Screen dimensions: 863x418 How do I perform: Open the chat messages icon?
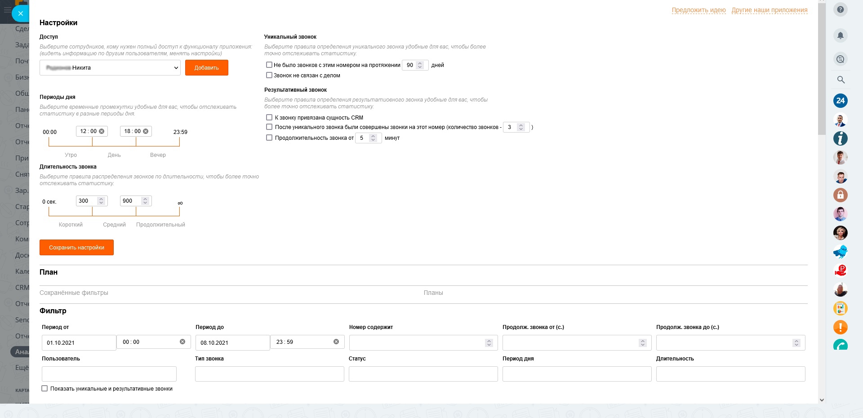coord(841,59)
